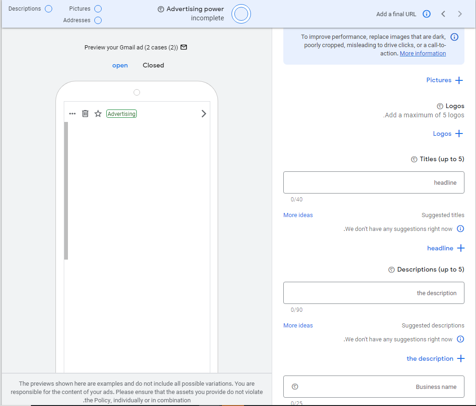Click info icon beside suggested titles message
The image size is (476, 406).
coord(460,229)
